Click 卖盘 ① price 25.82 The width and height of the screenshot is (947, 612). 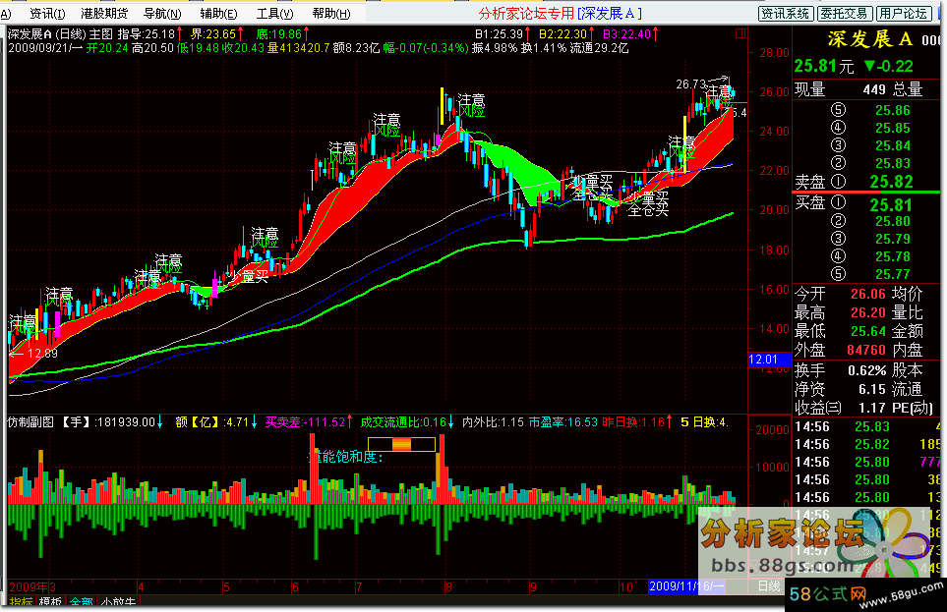click(891, 182)
